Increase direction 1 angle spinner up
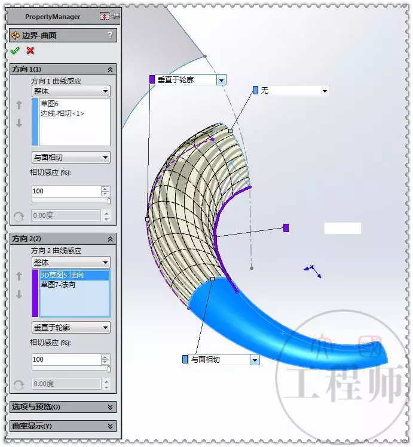The width and height of the screenshot is (413, 447). point(106,213)
